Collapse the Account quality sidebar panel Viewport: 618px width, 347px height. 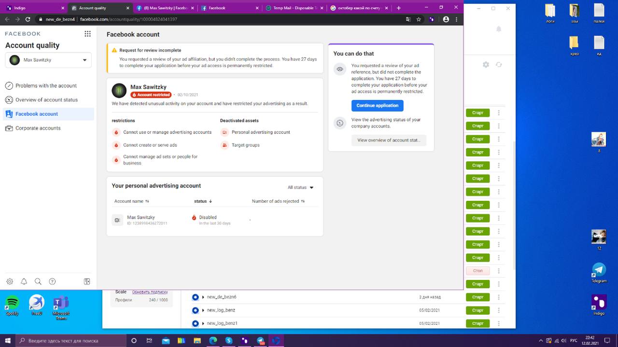[87, 281]
